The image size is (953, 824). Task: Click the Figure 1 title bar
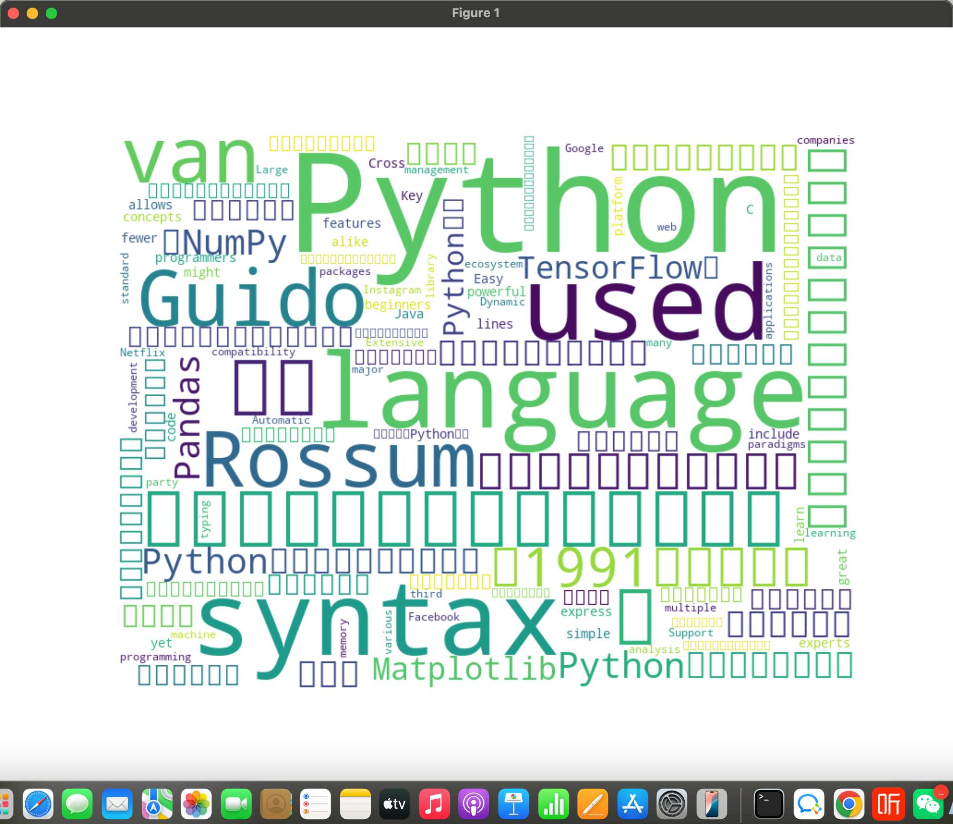[476, 13]
